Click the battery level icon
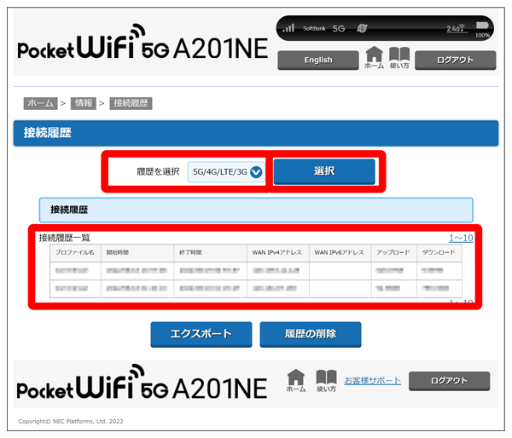512x438 pixels. click(x=483, y=26)
